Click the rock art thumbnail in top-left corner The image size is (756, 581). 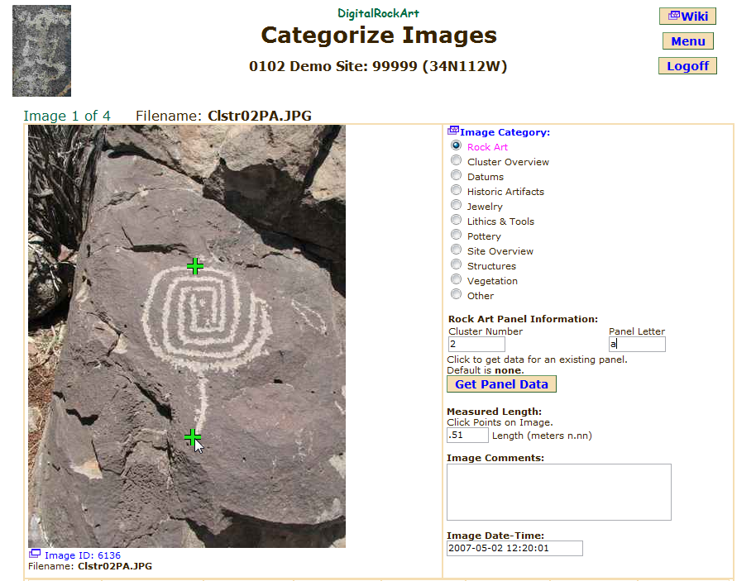41,50
